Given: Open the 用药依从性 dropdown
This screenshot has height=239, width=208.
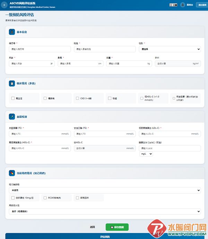Looking at the screenshot, I should (x=105, y=211).
